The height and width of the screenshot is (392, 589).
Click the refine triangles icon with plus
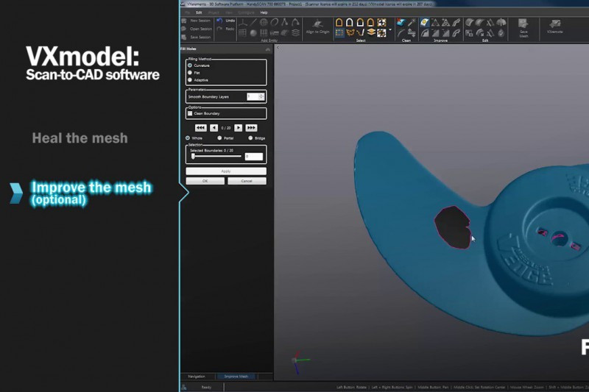coord(446,23)
